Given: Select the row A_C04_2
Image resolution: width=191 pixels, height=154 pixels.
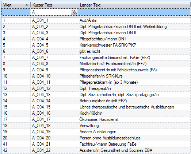Looking at the screenshot, I should point(96,27).
